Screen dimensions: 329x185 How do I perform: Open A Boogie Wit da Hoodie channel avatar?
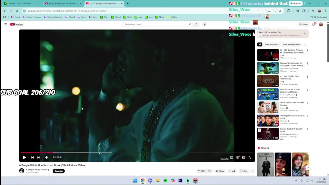pos(22,171)
